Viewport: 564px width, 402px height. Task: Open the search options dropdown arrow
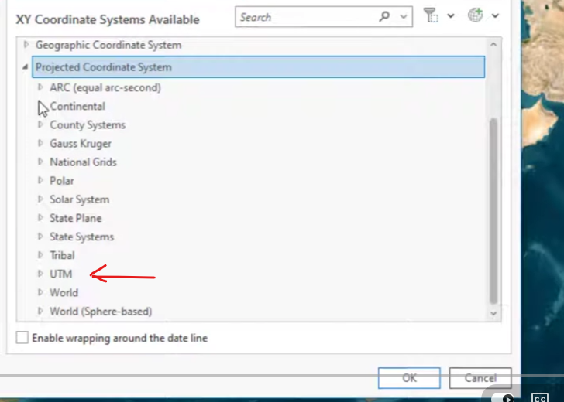[404, 16]
